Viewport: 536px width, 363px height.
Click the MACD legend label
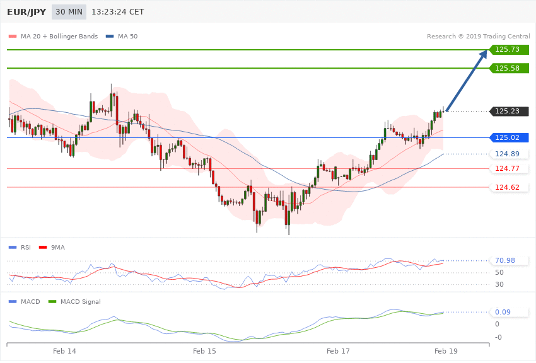(x=30, y=301)
